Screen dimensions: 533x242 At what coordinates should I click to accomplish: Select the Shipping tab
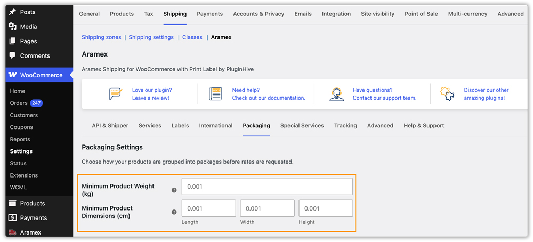tap(175, 14)
